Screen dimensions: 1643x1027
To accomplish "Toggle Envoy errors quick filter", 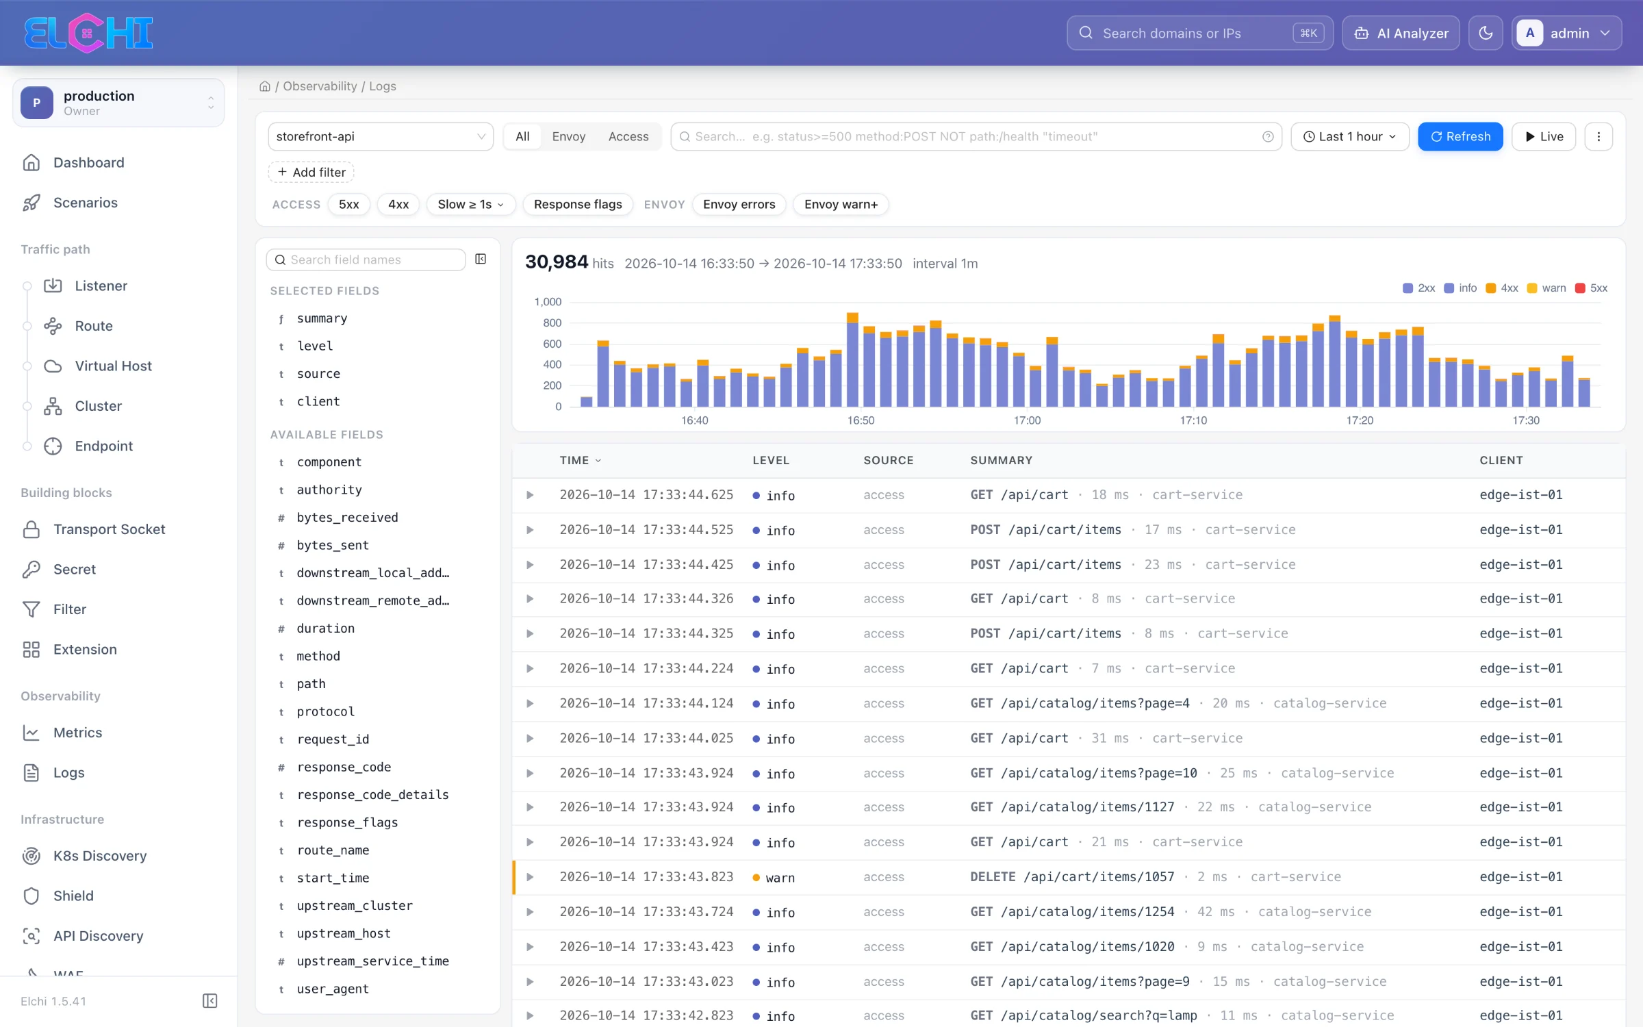I will pyautogui.click(x=739, y=204).
